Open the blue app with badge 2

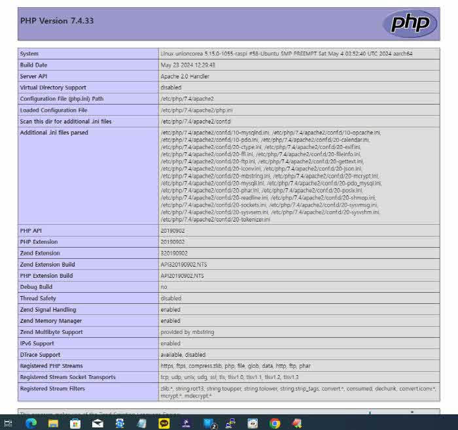coord(210,423)
